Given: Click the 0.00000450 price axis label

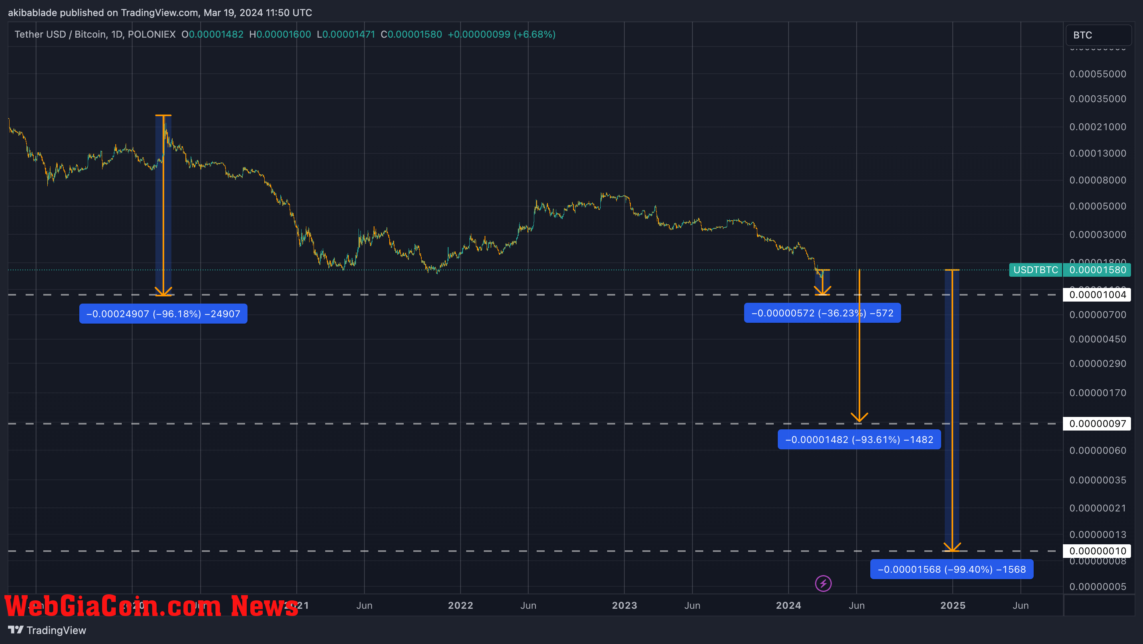Looking at the screenshot, I should click(1098, 340).
